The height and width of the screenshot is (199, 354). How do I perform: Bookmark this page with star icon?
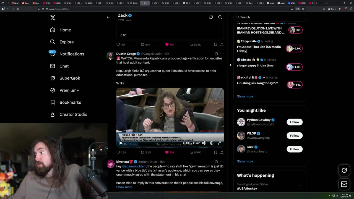click(303, 9)
